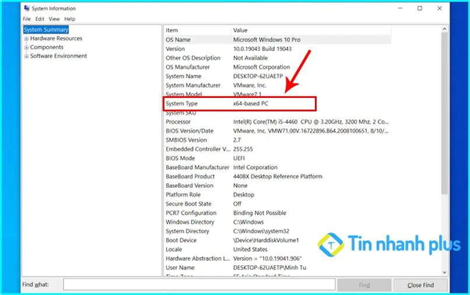The width and height of the screenshot is (470, 295).
Task: Click the Close Find button
Action: (x=420, y=285)
